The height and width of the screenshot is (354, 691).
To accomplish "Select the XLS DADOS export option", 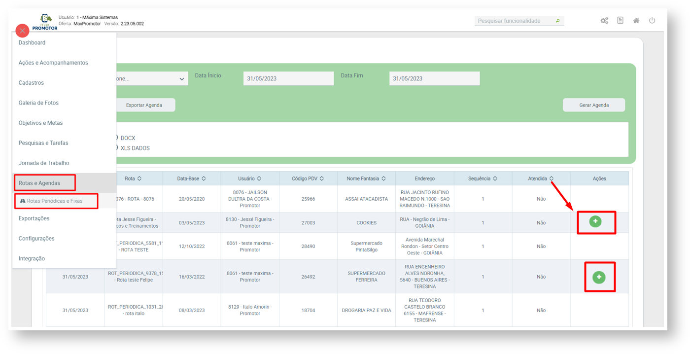I will (x=116, y=148).
